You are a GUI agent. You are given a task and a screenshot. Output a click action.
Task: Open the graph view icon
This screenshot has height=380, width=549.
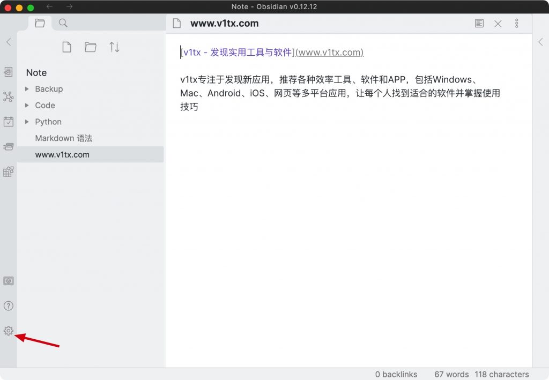pos(9,96)
